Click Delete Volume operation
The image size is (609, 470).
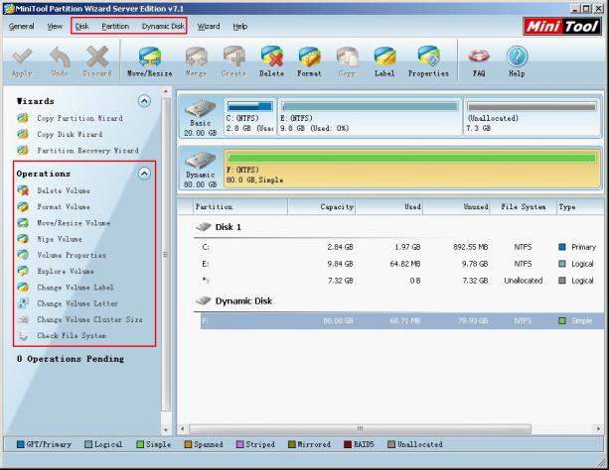tap(64, 190)
